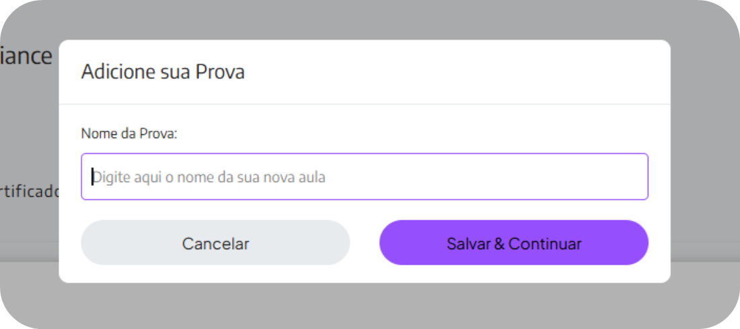Click the word 'Continuar' on the purple button
The height and width of the screenshot is (329, 740).
[x=545, y=243]
